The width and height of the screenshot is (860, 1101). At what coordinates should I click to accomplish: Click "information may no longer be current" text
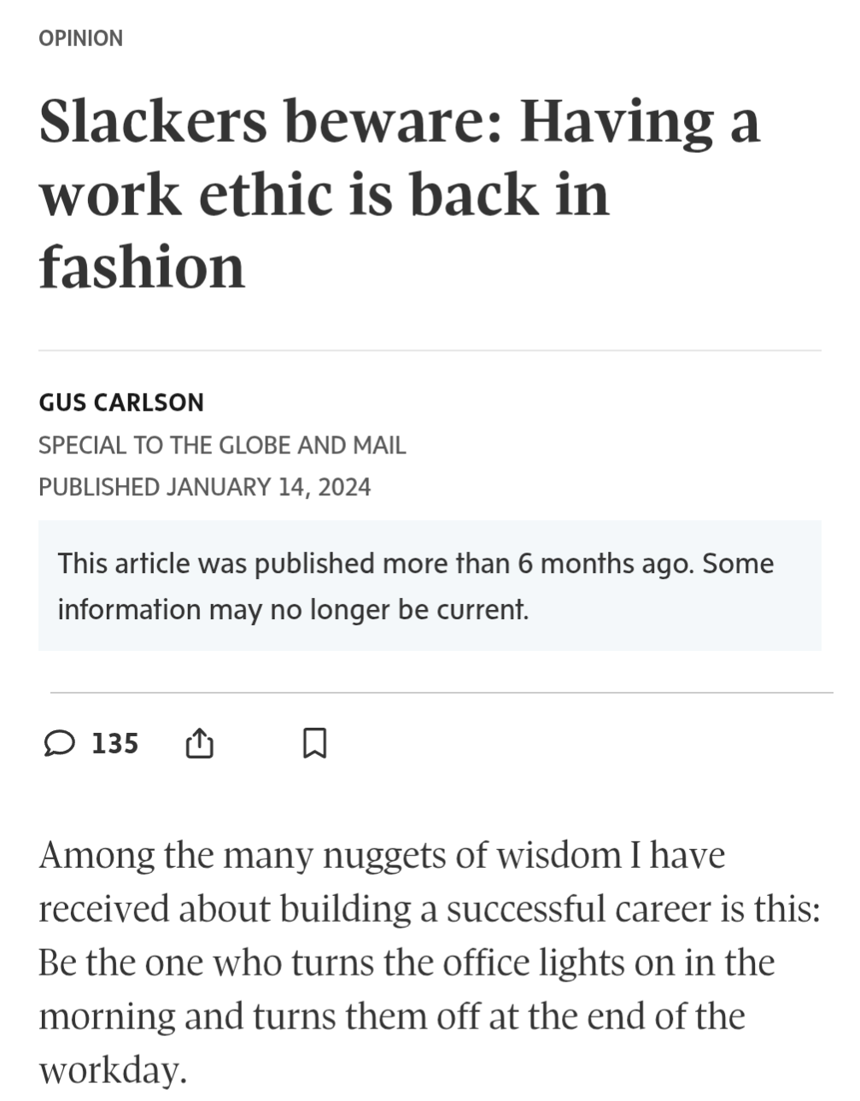coord(293,609)
